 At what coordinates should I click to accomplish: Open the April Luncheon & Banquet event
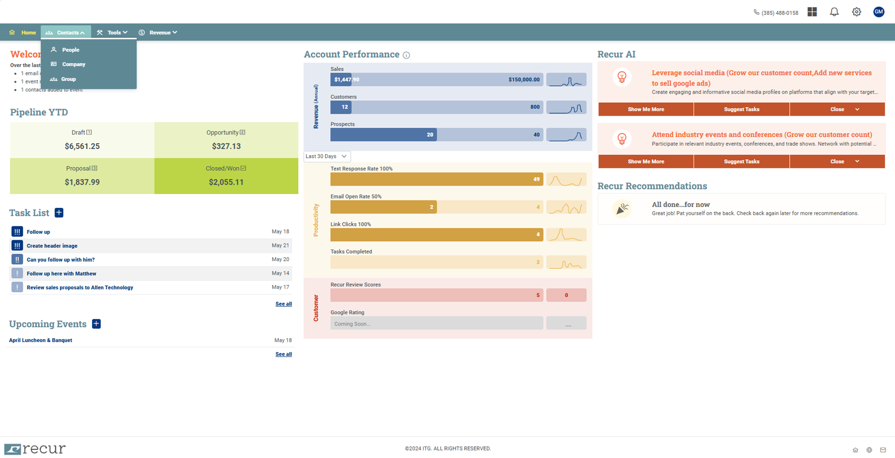tap(40, 340)
